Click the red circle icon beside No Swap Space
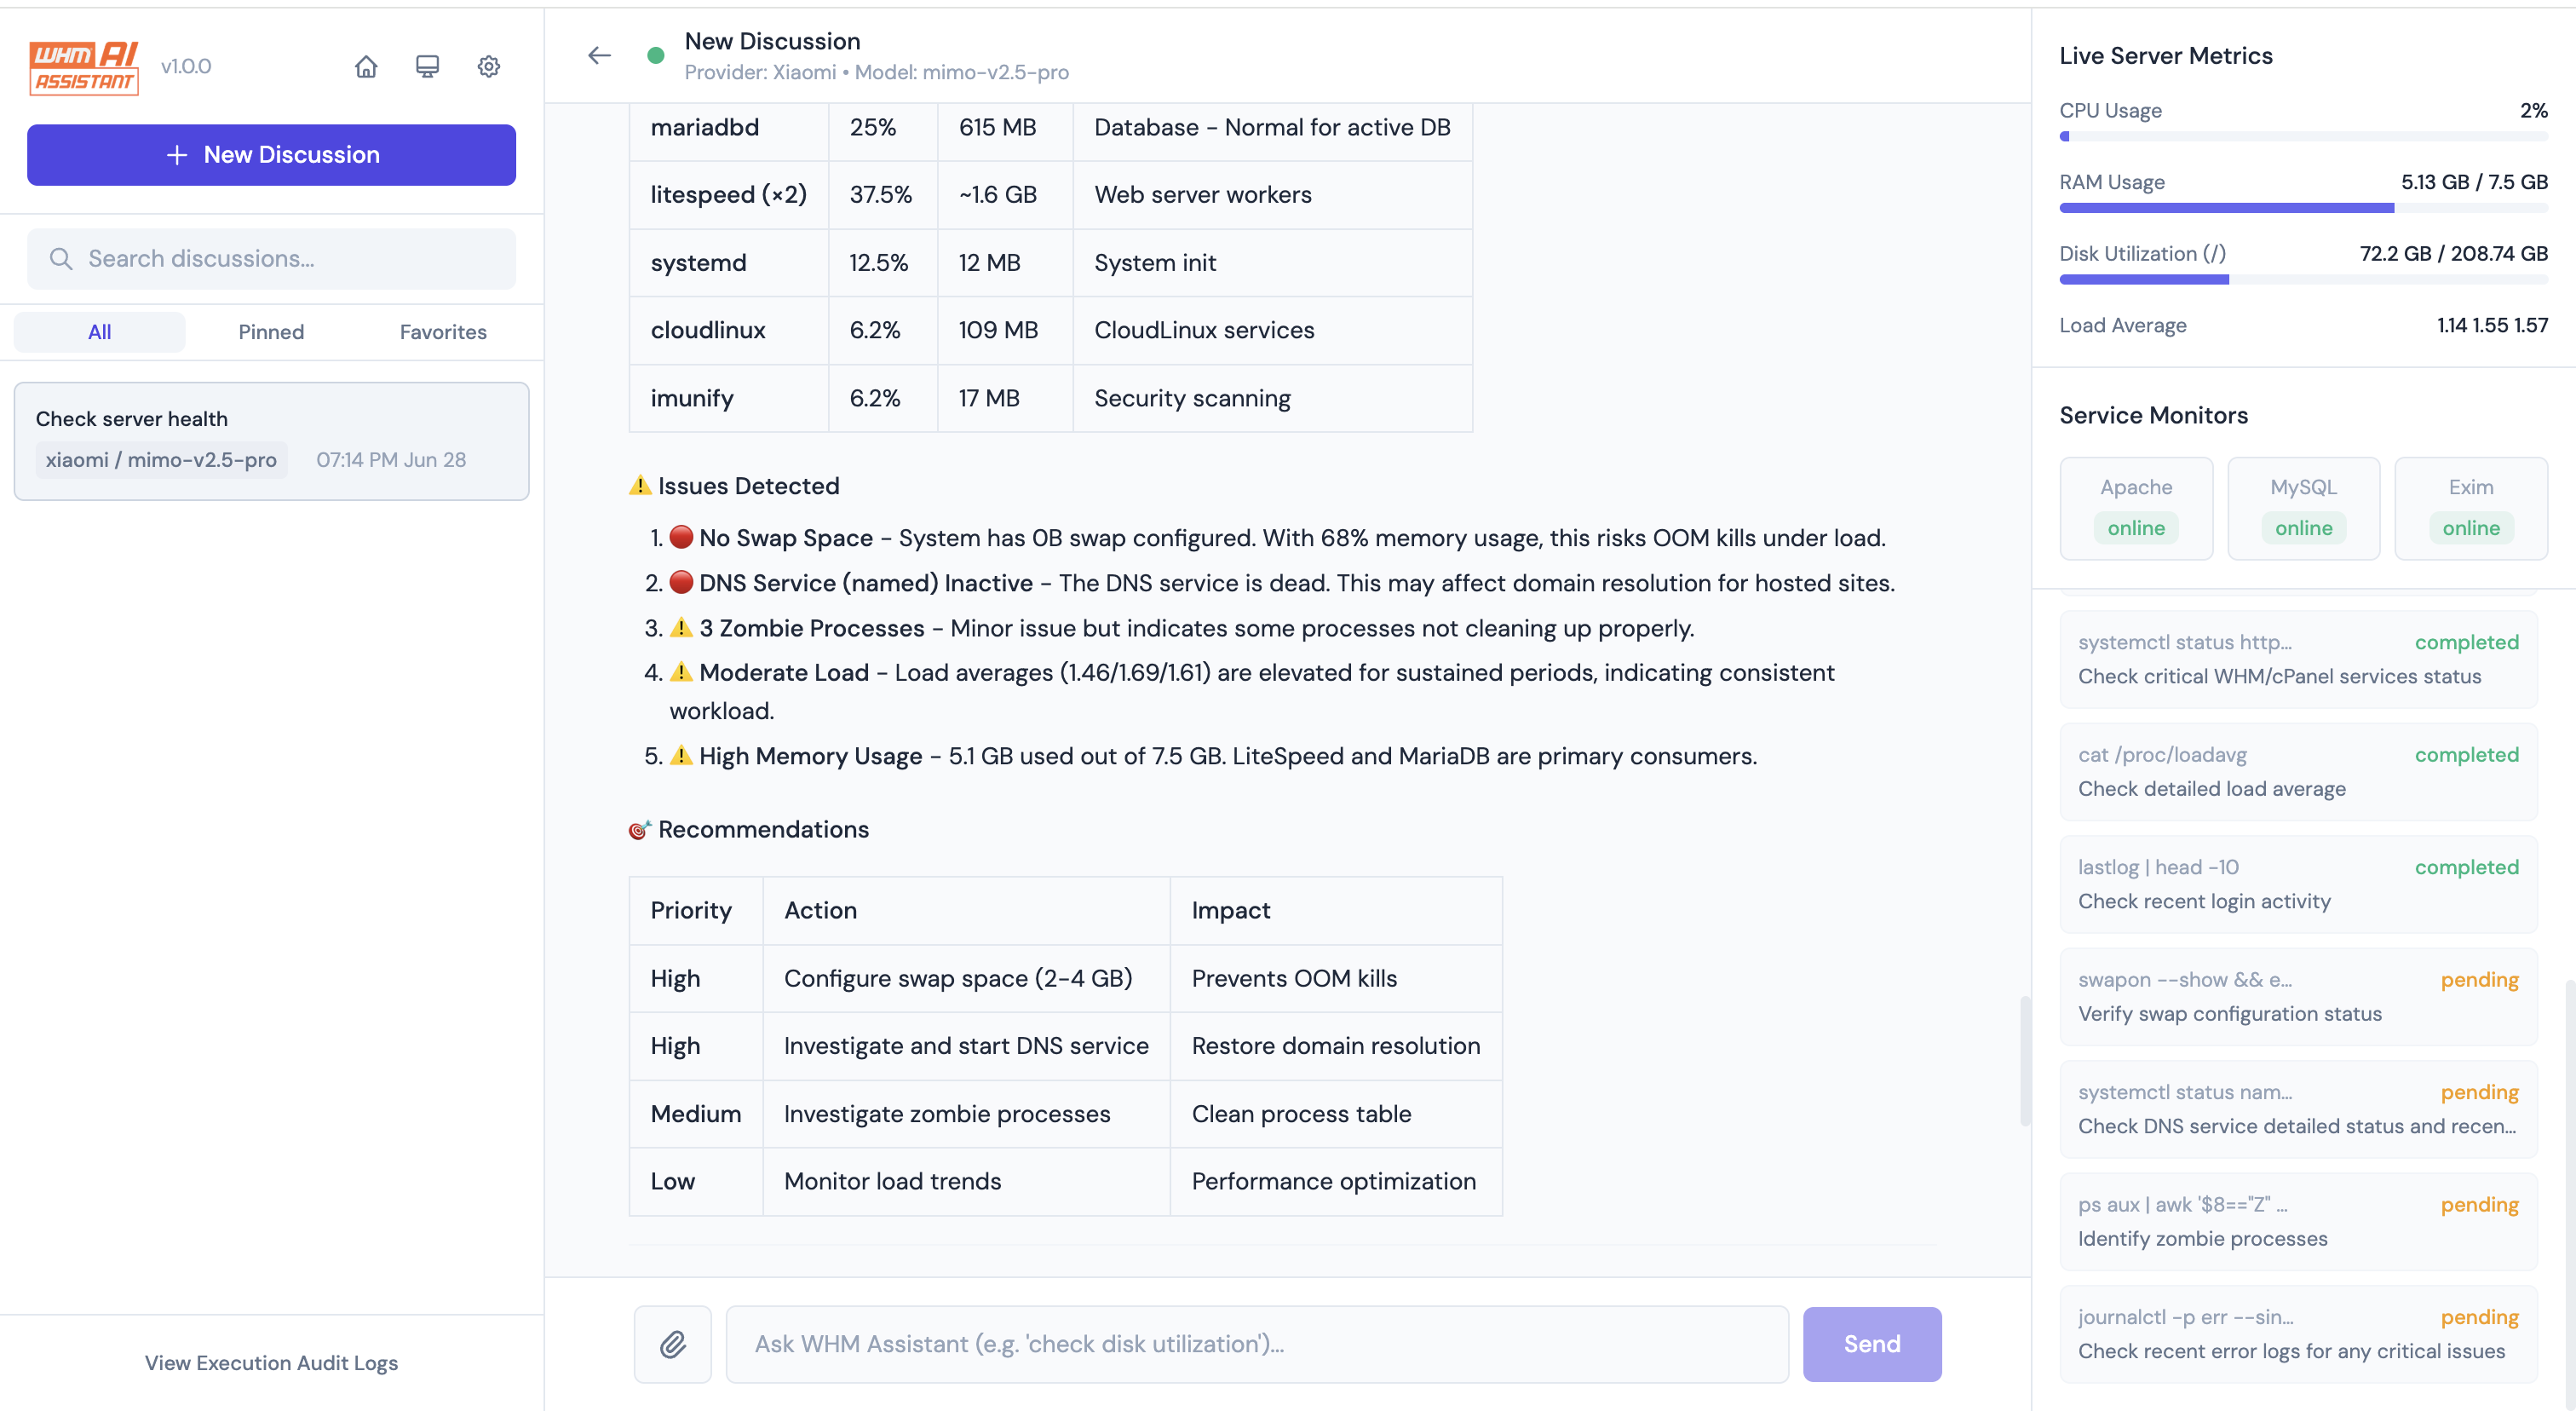This screenshot has width=2576, height=1411. tap(682, 537)
